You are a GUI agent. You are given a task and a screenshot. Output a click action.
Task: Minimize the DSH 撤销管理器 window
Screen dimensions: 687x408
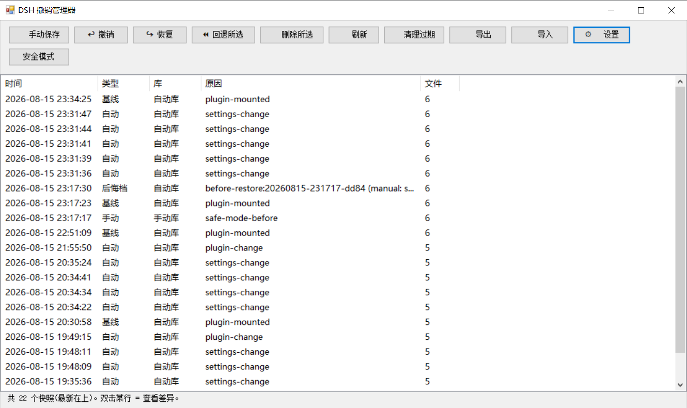tap(611, 10)
